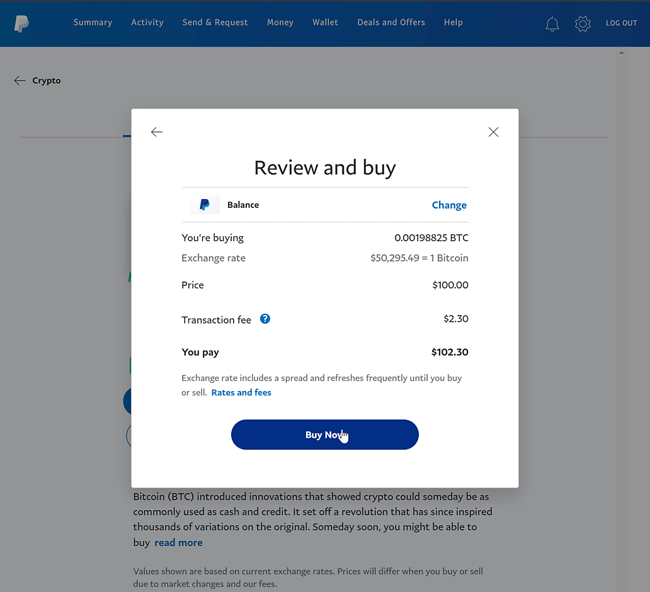
Task: Open the Send & Request menu item
Action: tap(215, 23)
